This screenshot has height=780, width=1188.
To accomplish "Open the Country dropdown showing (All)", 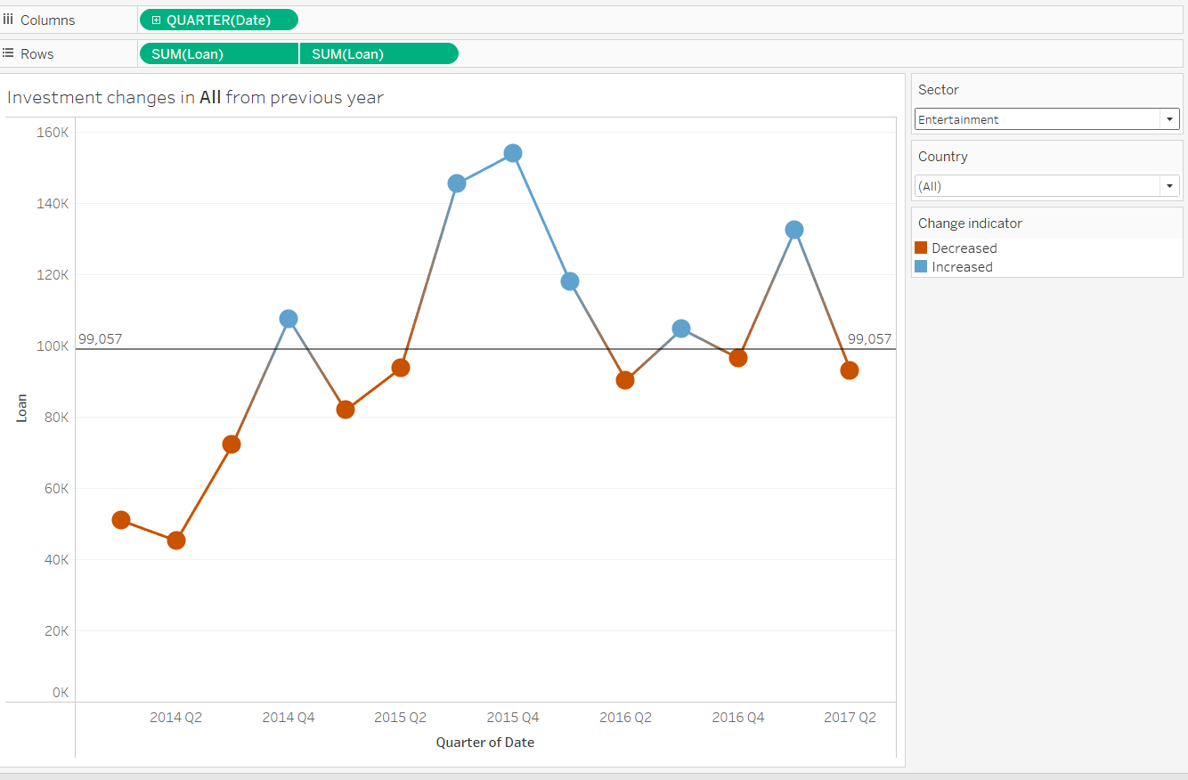I will click(x=1047, y=186).
